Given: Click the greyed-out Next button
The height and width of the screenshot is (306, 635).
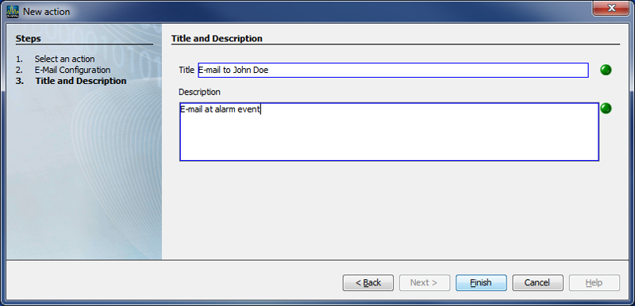Looking at the screenshot, I should coord(424,282).
